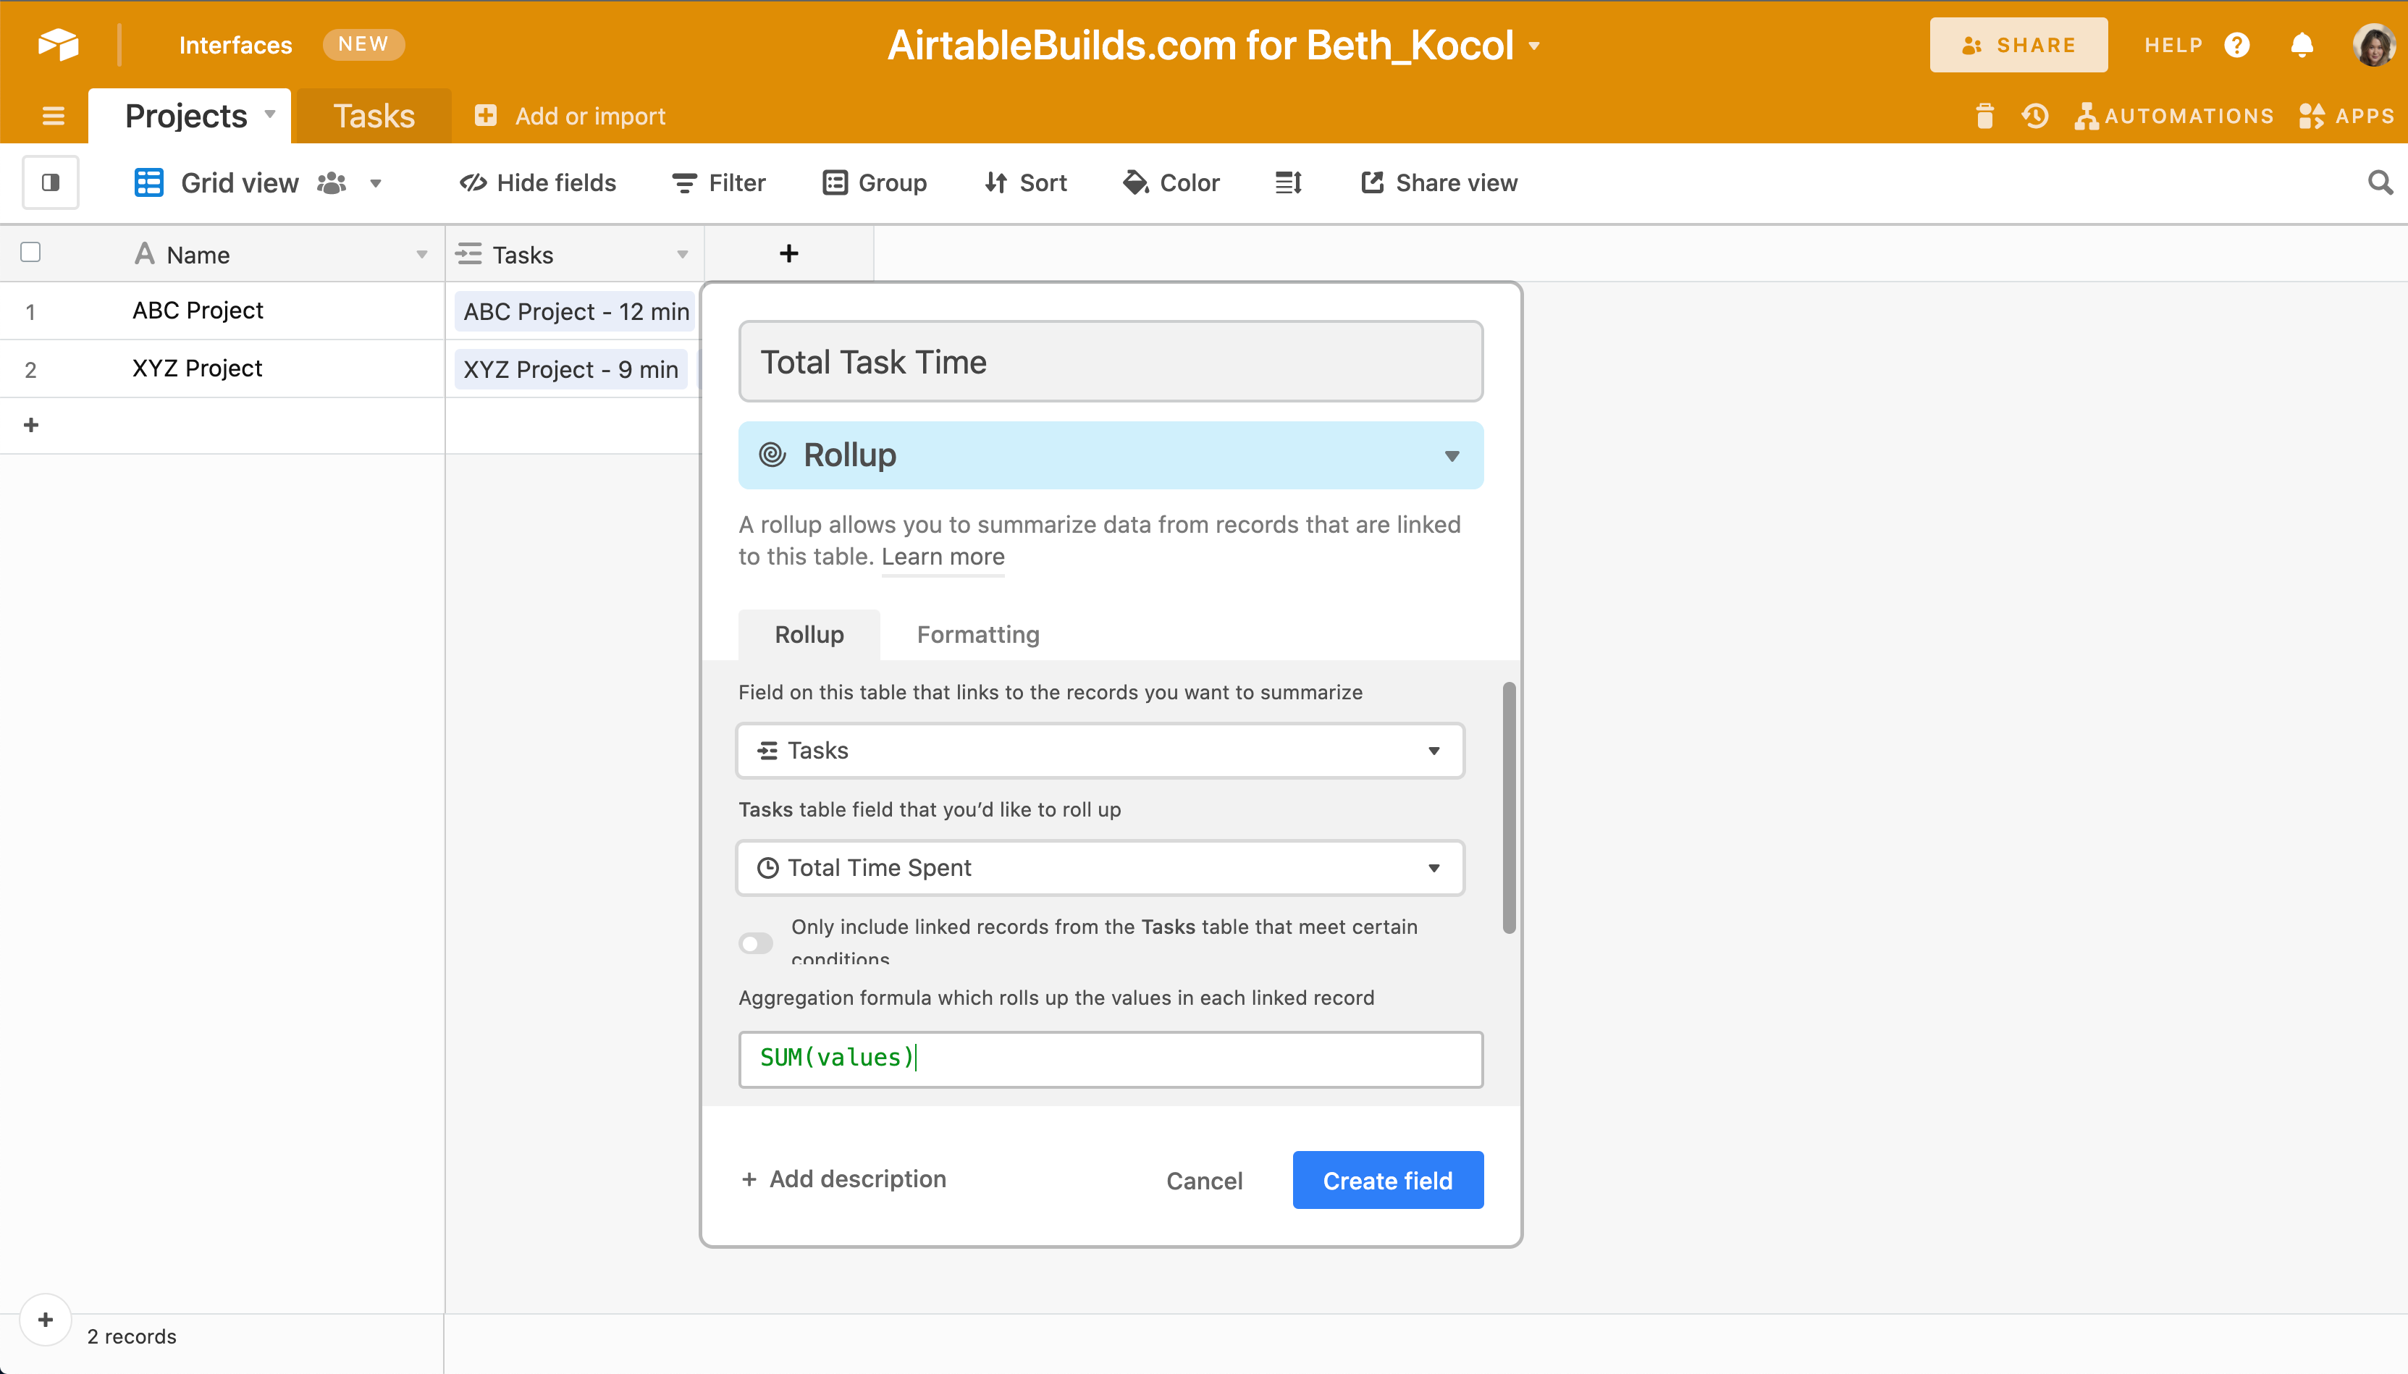Viewport: 2408px width, 1374px height.
Task: Open the Filter toolbar item
Action: [x=719, y=182]
